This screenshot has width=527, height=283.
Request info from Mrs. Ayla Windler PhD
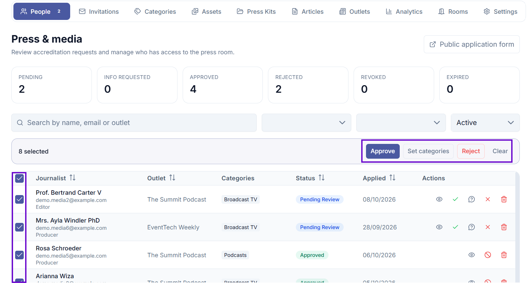coord(472,227)
